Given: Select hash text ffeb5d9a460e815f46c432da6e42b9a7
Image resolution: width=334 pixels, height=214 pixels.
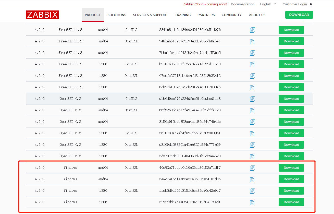Looking at the screenshot, I should pyautogui.click(x=190, y=191).
